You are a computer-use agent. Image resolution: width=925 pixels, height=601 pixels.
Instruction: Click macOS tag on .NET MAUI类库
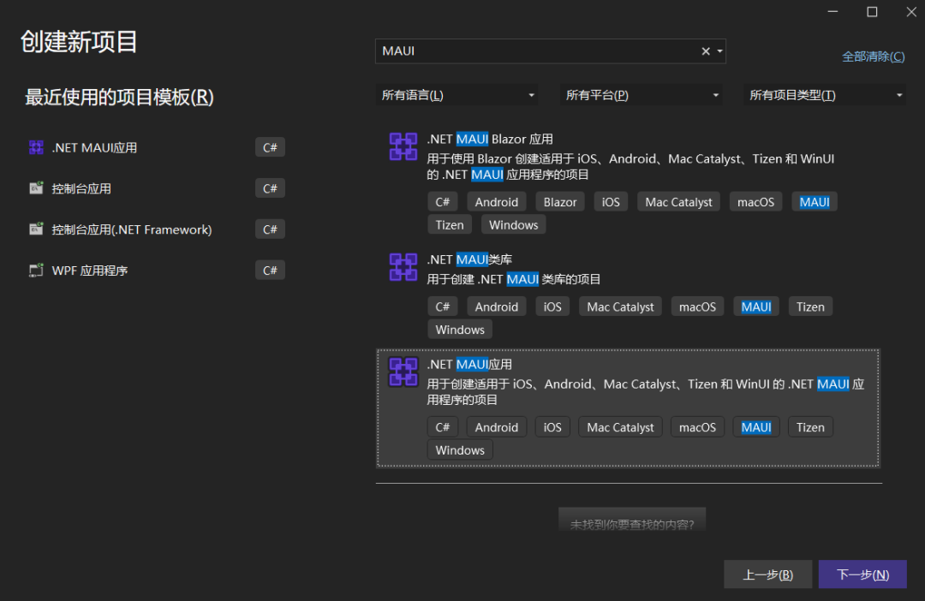click(697, 306)
